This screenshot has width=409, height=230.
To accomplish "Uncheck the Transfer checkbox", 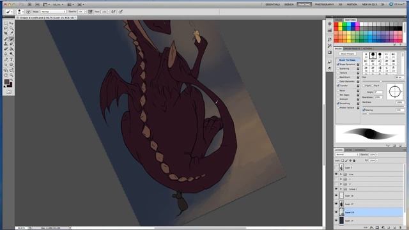I will click(x=338, y=86).
